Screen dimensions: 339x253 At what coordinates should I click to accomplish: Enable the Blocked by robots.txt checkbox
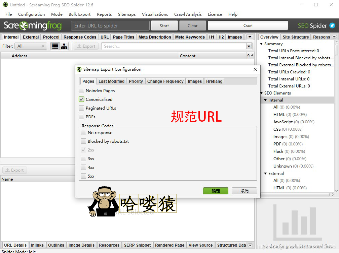pos(83,141)
